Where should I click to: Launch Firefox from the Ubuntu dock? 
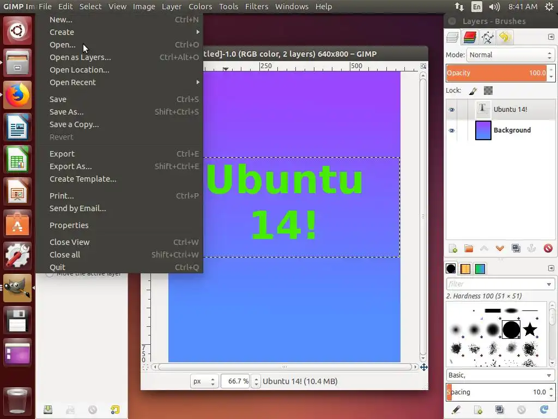click(17, 95)
